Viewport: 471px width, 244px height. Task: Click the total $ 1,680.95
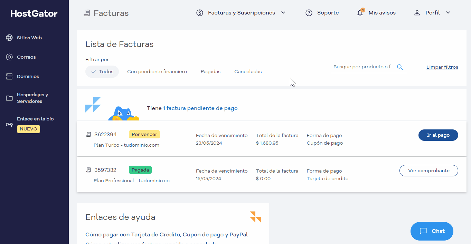tap(267, 143)
